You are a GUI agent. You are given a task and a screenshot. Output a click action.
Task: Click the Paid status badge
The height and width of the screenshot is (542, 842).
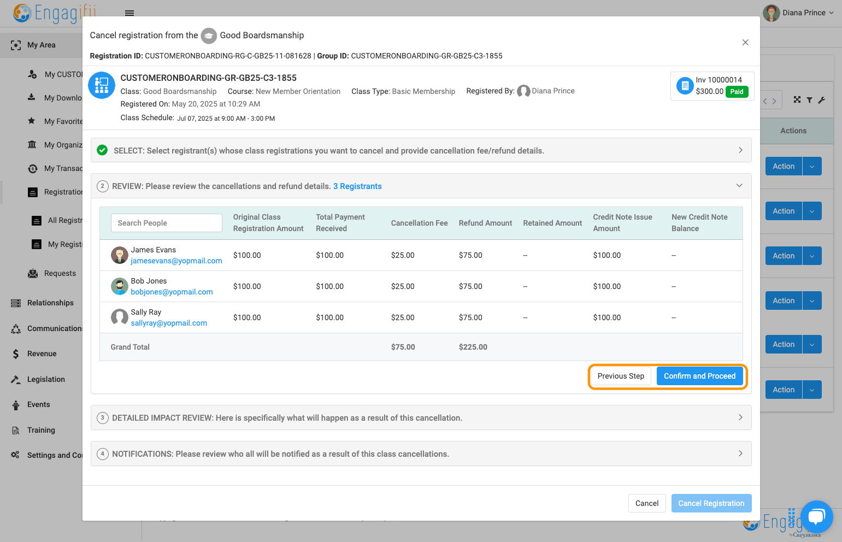[737, 92]
